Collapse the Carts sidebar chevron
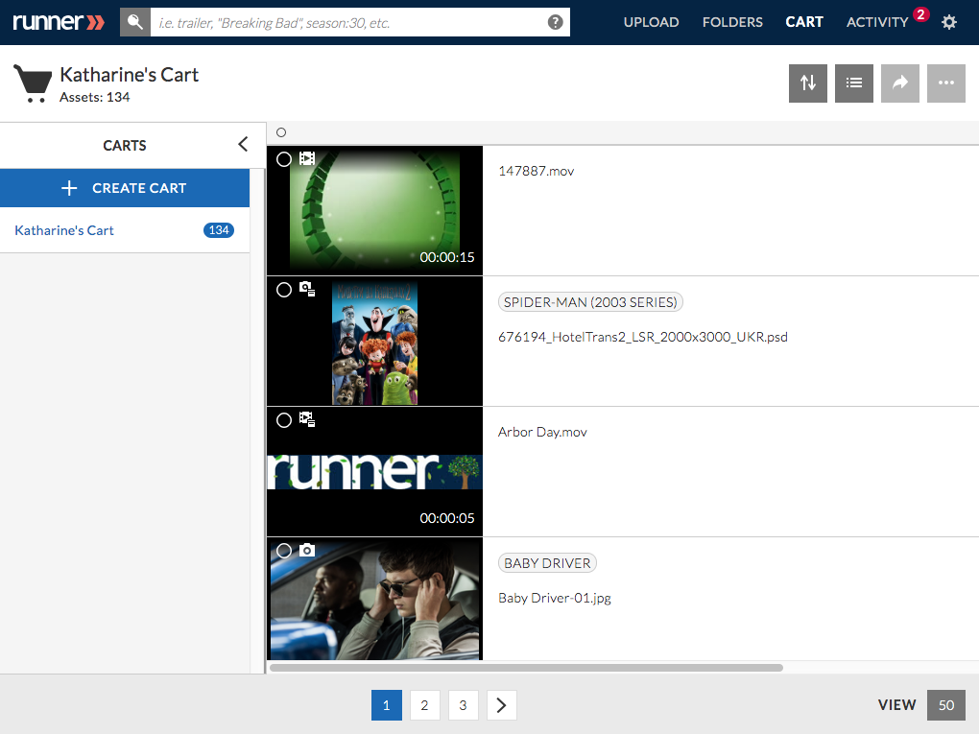 pos(243,144)
